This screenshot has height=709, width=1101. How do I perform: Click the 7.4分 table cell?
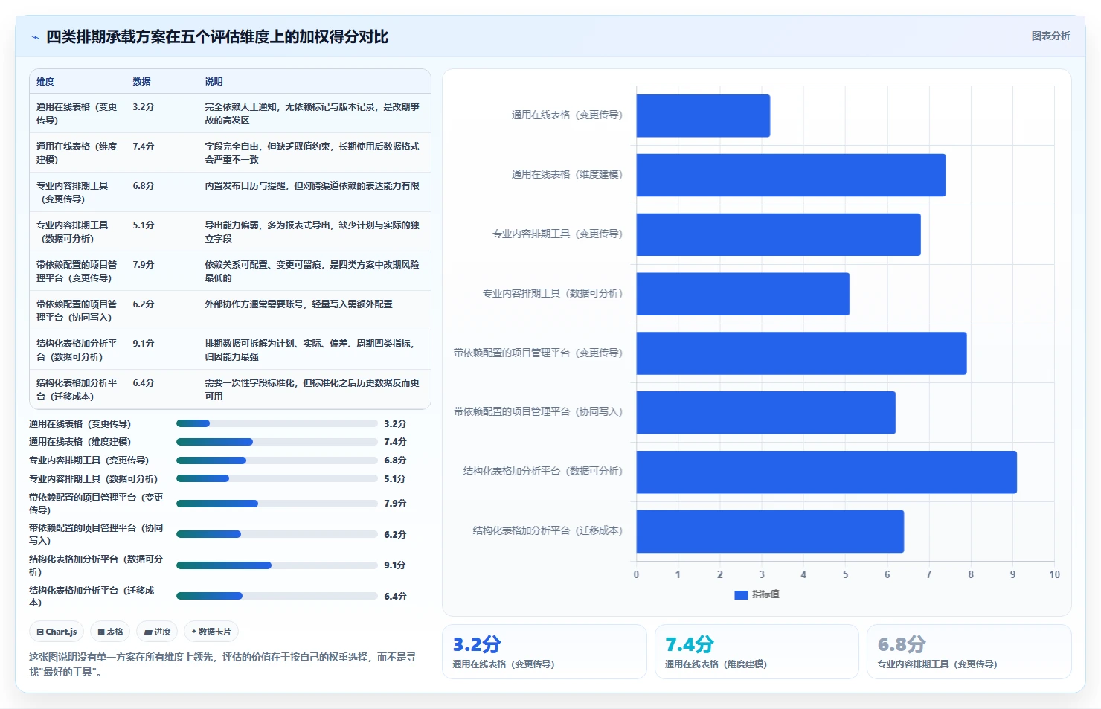[x=144, y=147]
